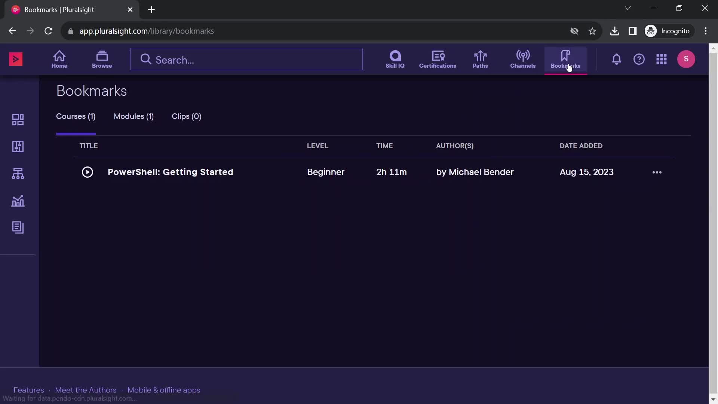The height and width of the screenshot is (404, 718).
Task: Open the PowerShell Getting Started course
Action: coord(170,172)
